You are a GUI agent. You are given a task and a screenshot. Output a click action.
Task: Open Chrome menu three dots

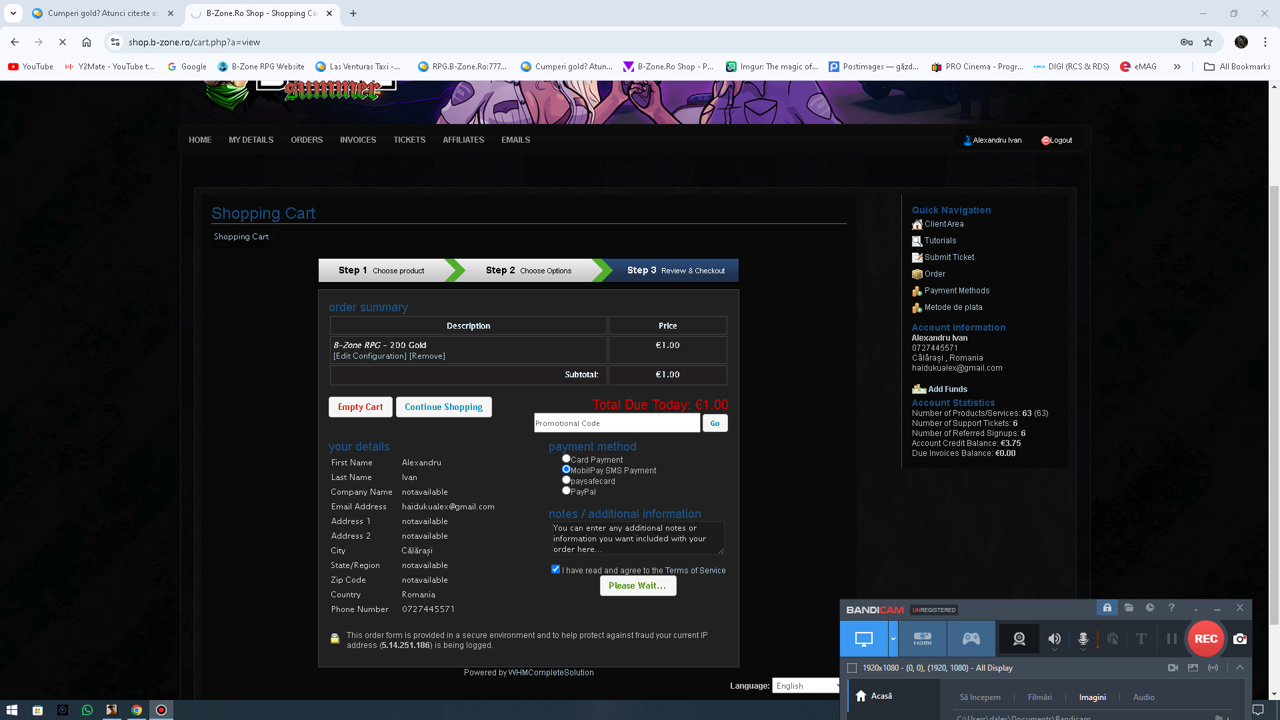[1265, 42]
